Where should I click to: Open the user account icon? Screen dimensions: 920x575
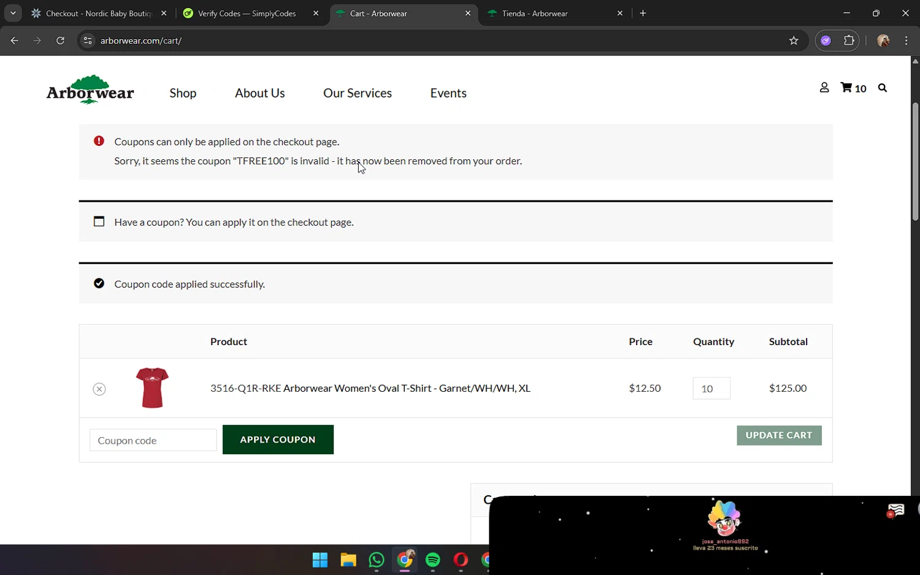point(824,88)
